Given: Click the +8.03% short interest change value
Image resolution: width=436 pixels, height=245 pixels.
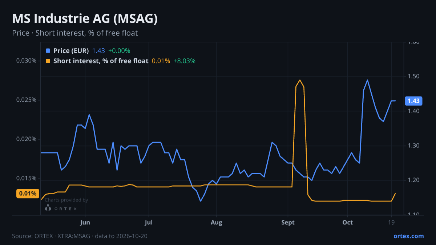Looking at the screenshot, I should (x=184, y=61).
